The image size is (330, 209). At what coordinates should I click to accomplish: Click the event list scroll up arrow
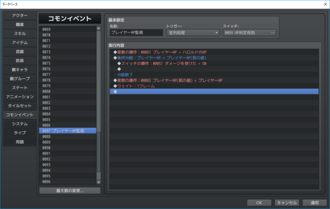tap(98, 28)
